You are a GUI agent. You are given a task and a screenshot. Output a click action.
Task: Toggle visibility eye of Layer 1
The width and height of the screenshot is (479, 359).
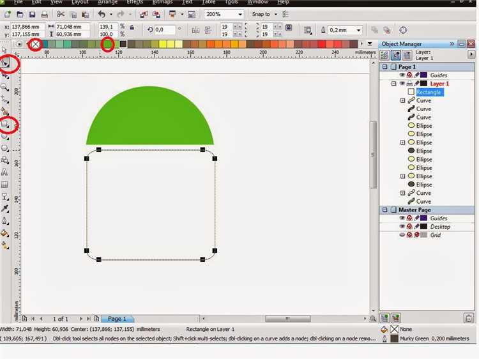pyautogui.click(x=402, y=84)
